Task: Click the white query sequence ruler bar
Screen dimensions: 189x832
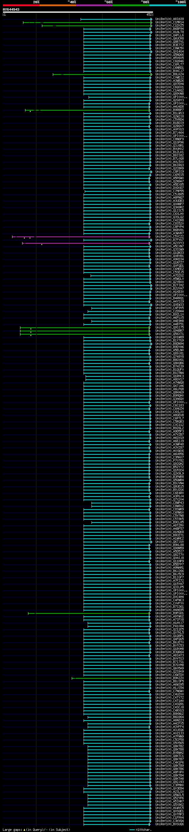Action: 78,12
